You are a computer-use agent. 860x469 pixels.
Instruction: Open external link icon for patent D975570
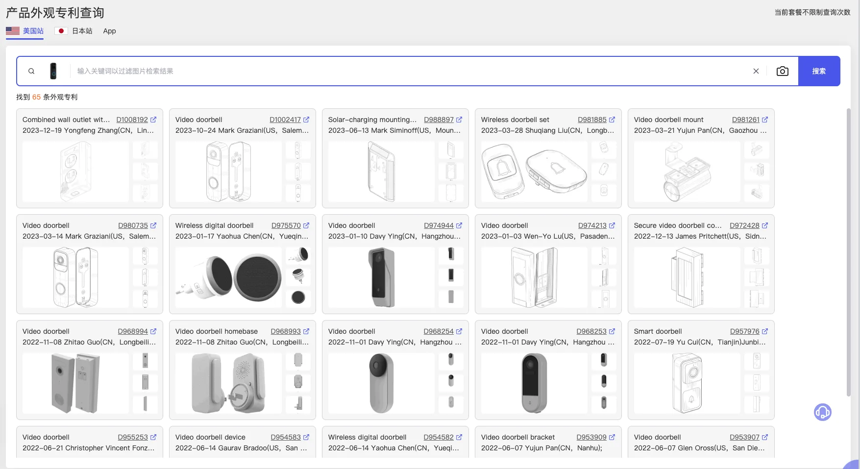[306, 225]
